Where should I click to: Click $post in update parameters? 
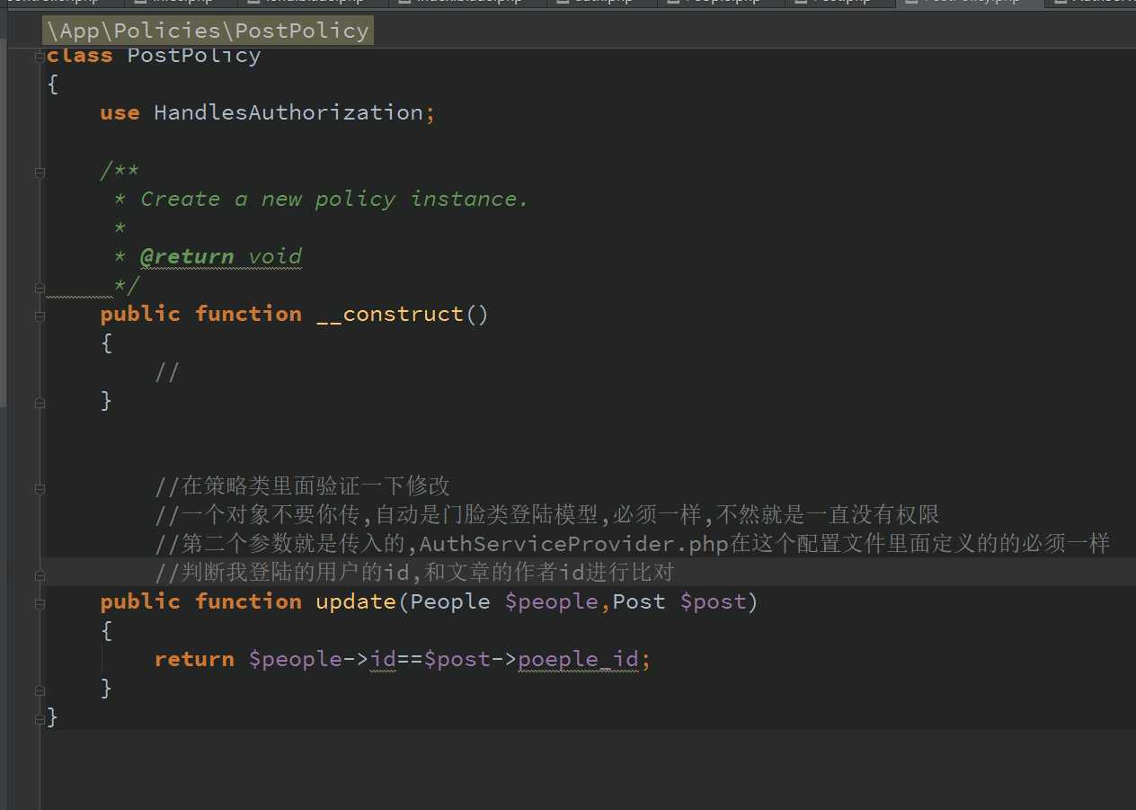coord(714,601)
